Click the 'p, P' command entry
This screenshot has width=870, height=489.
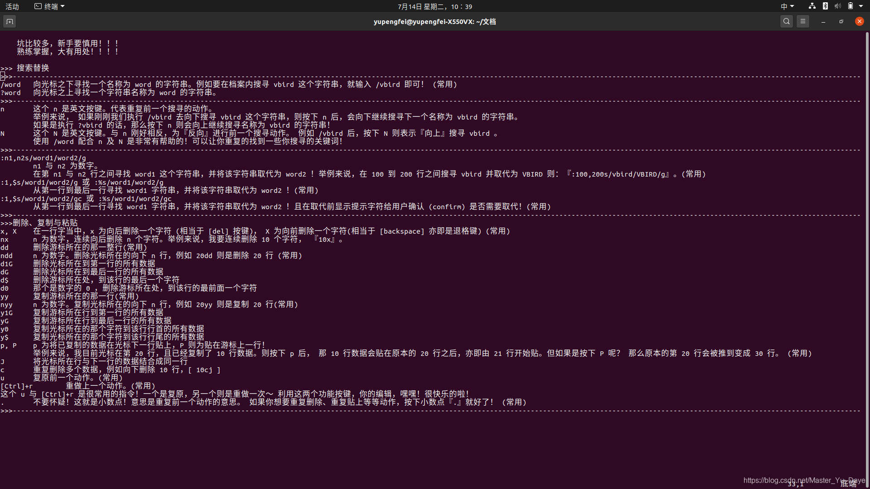(9, 345)
